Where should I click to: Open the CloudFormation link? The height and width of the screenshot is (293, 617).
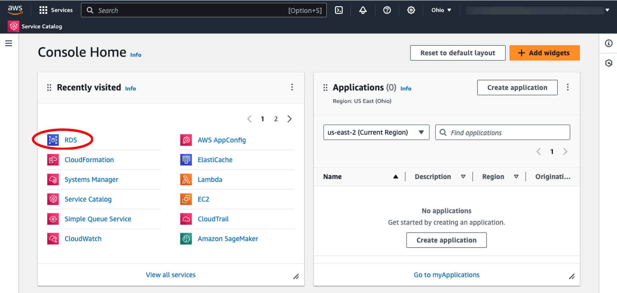tap(89, 160)
